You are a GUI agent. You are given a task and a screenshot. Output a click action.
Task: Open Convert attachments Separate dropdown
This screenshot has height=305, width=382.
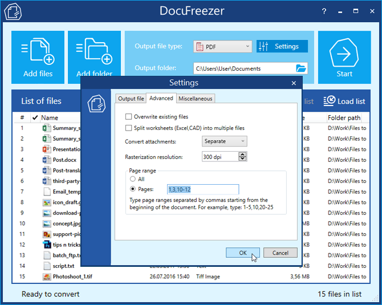[225, 141]
